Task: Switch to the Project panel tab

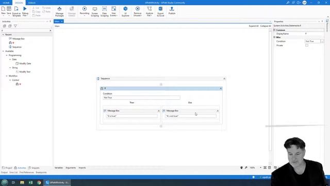Action: coord(7,168)
